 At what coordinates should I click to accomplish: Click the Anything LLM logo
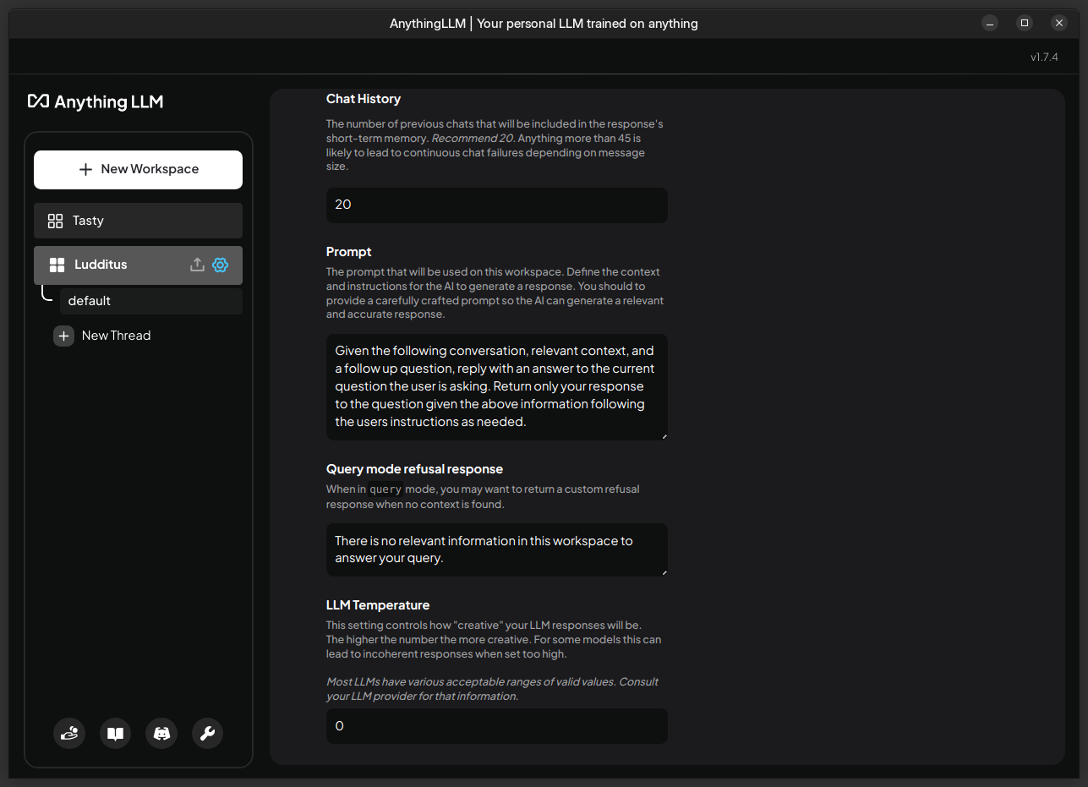(x=96, y=101)
